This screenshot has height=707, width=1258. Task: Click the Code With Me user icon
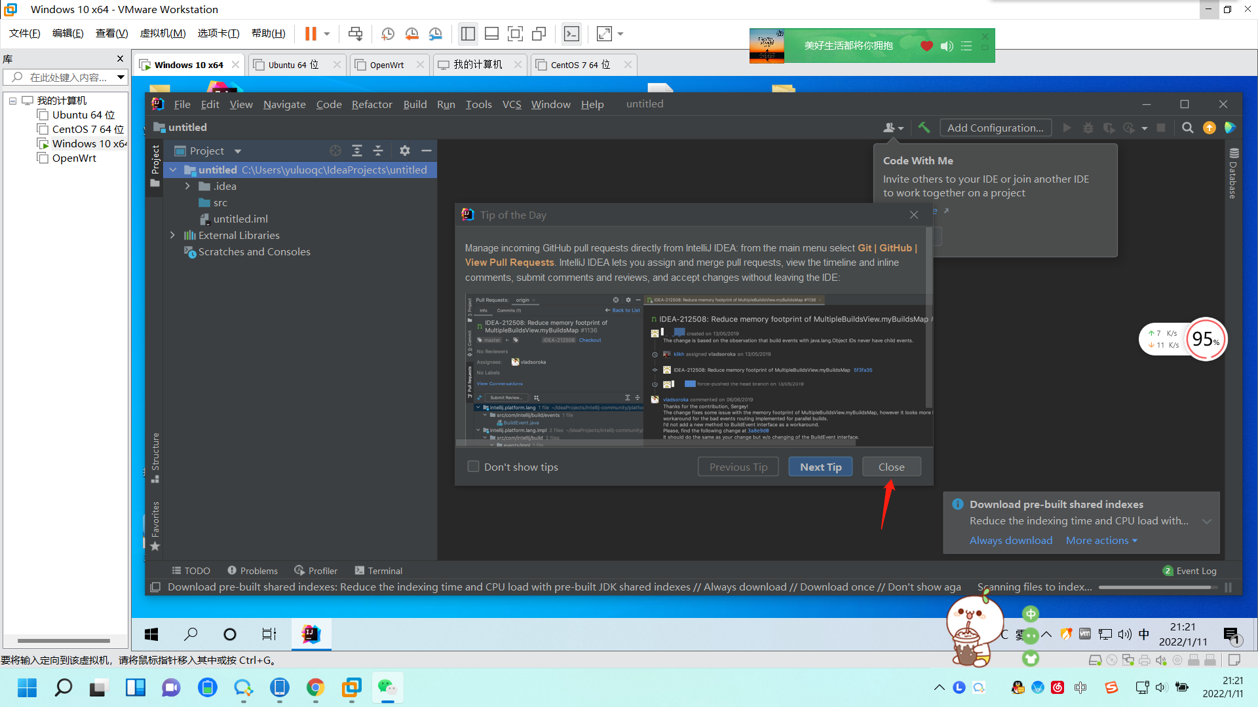click(893, 128)
